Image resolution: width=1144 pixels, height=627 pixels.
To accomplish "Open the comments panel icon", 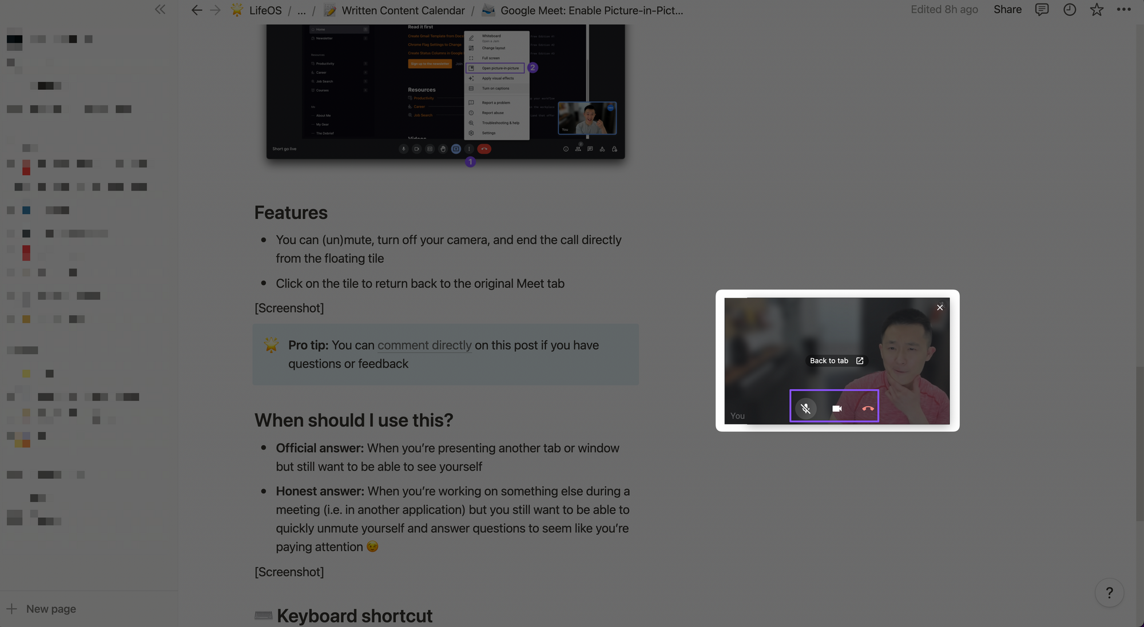I will tap(1042, 10).
